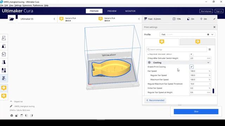Open Per Model Settings tool
This screenshot has width=225, height=126.
coord(4,70)
